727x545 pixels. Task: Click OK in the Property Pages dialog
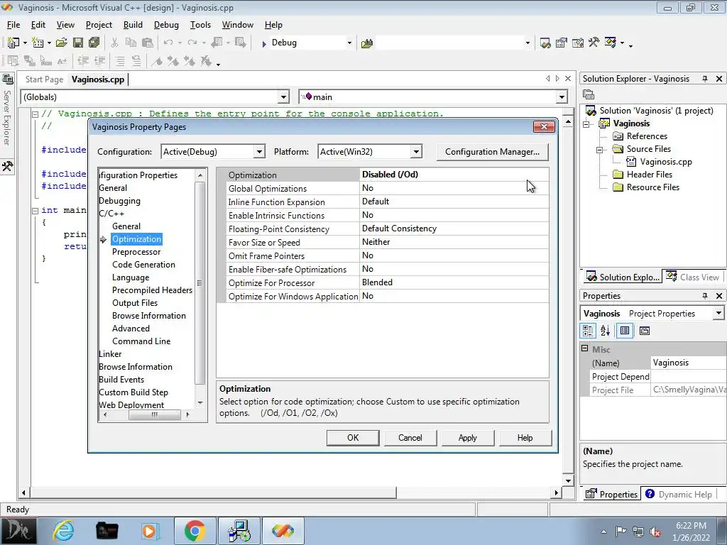click(353, 438)
